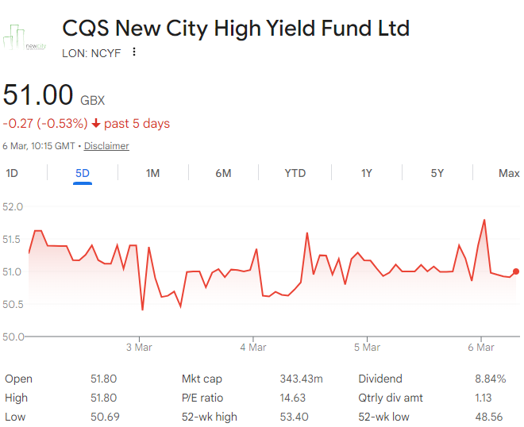Click the 6 Mar axis label

[481, 348]
